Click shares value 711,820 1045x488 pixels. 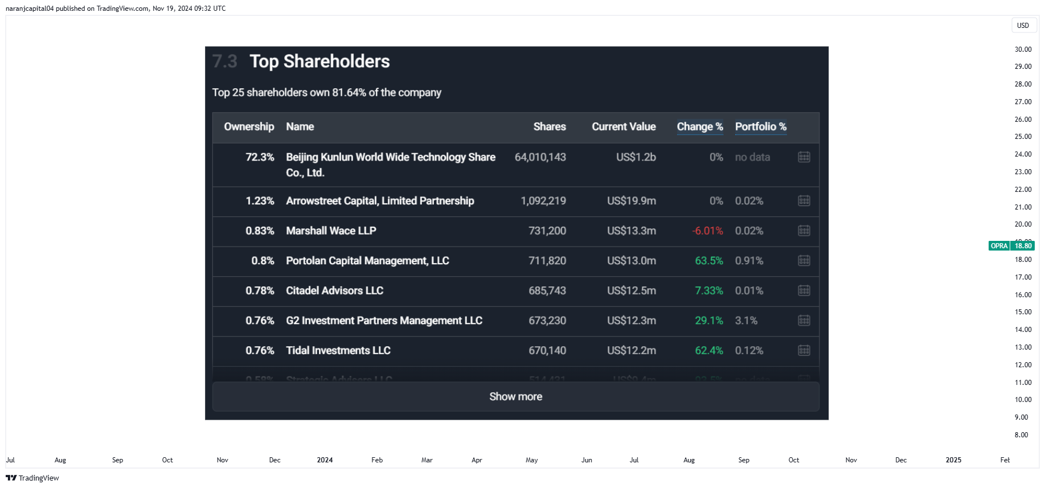point(547,261)
